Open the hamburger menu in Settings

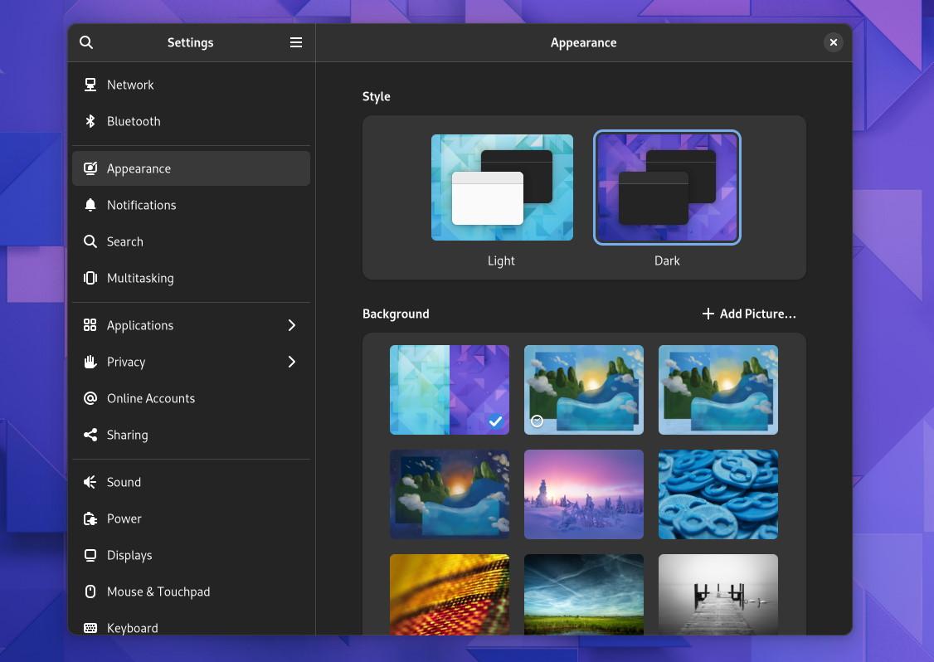coord(296,42)
